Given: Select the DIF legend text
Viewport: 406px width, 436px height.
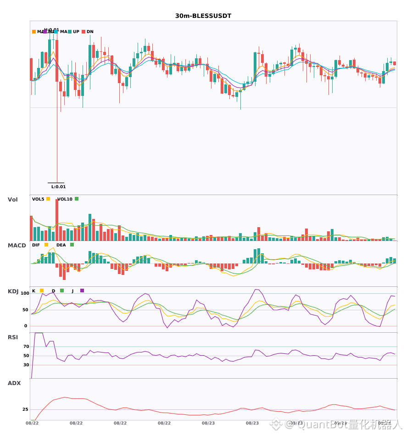Looking at the screenshot, I should coord(36,245).
